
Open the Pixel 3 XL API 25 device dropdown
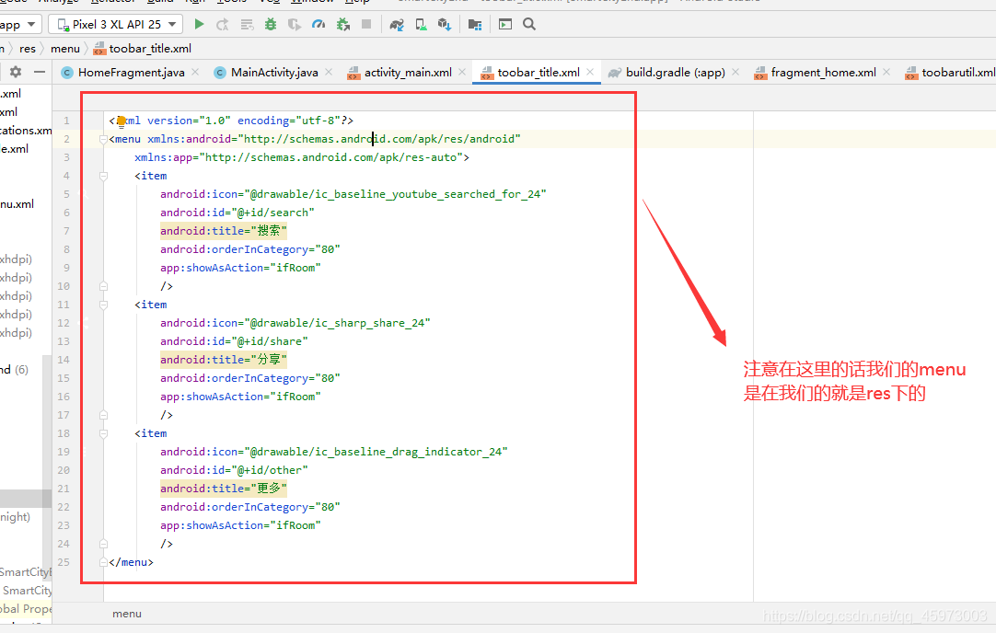coord(115,25)
